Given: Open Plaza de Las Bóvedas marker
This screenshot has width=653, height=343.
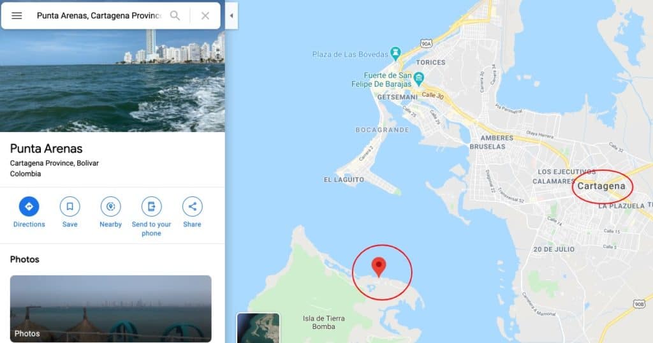Looking at the screenshot, I should click(395, 53).
